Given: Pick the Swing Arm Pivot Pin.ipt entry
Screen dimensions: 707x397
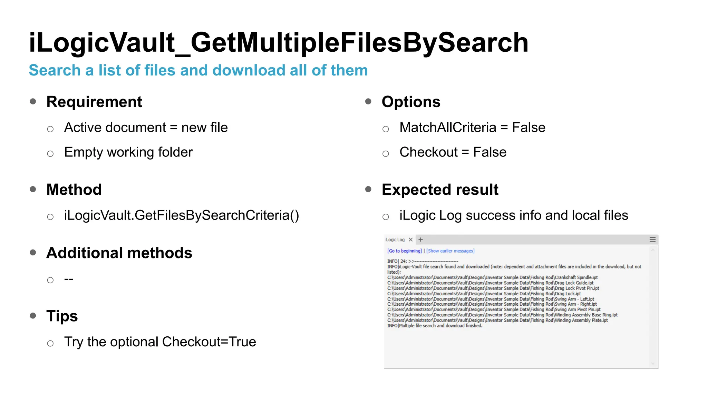Looking at the screenshot, I should [x=494, y=309].
